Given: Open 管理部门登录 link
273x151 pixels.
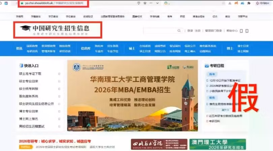Looking at the screenshot, I should [213, 31].
